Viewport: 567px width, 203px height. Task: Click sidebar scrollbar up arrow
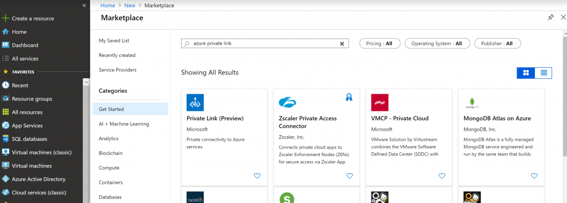[x=86, y=82]
